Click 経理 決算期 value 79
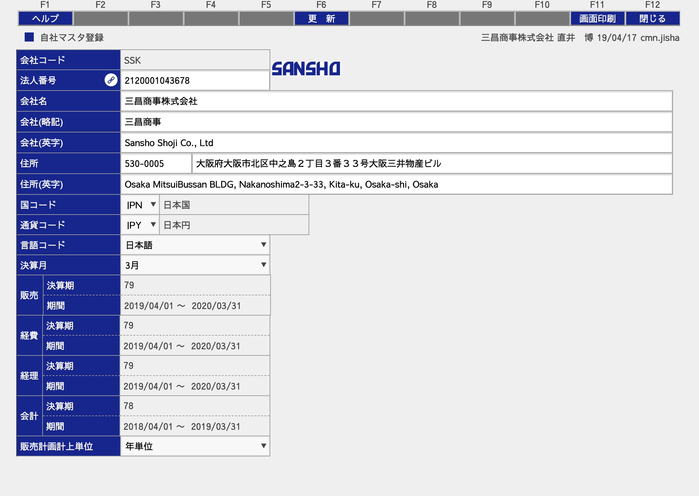699x496 pixels. coord(129,366)
